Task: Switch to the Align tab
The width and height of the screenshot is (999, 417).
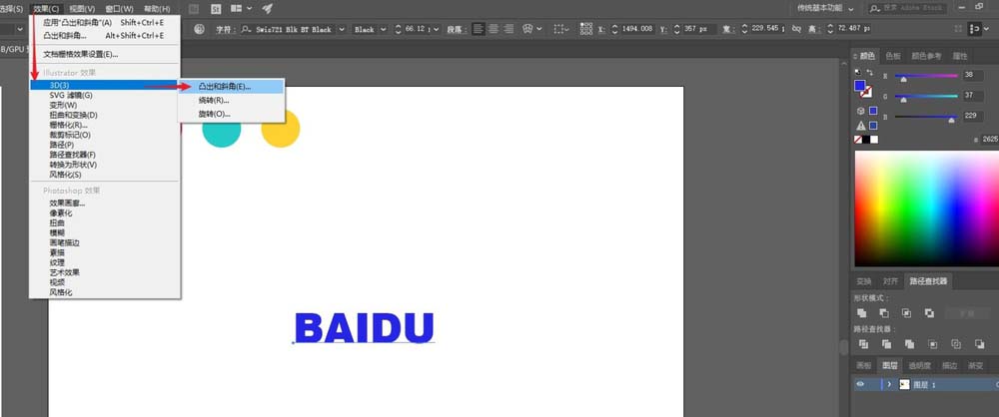Action: [x=890, y=280]
